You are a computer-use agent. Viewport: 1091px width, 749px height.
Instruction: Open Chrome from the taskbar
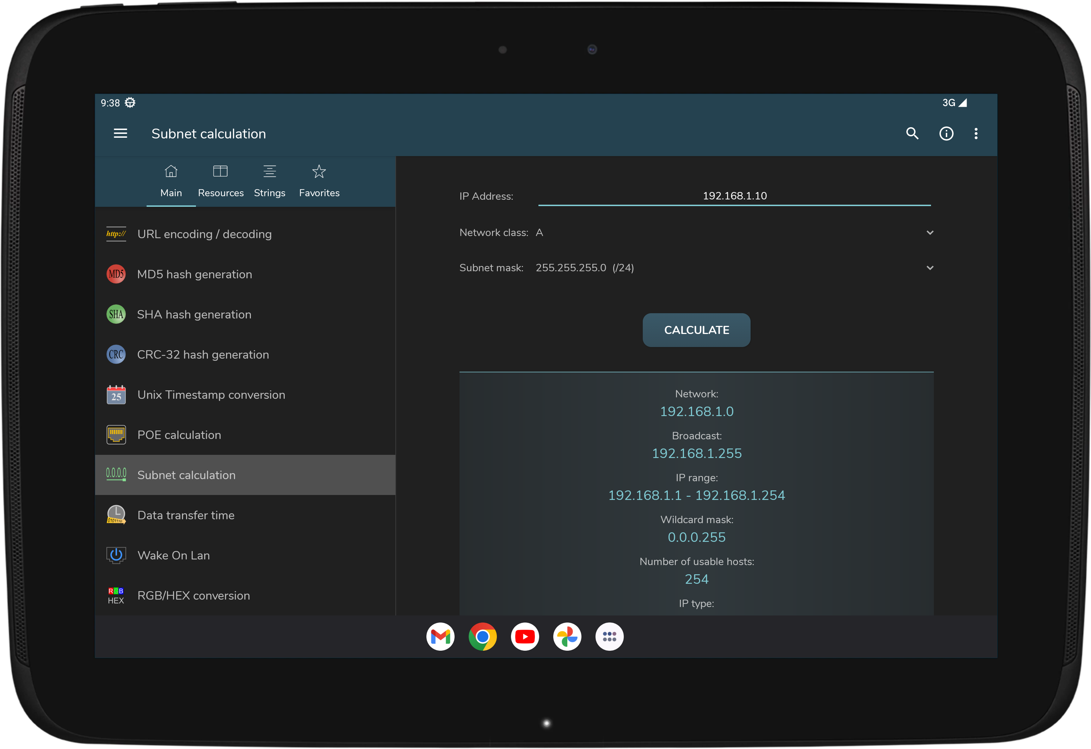coord(482,637)
